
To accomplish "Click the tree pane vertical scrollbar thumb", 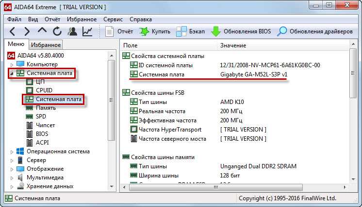I will click(x=112, y=100).
